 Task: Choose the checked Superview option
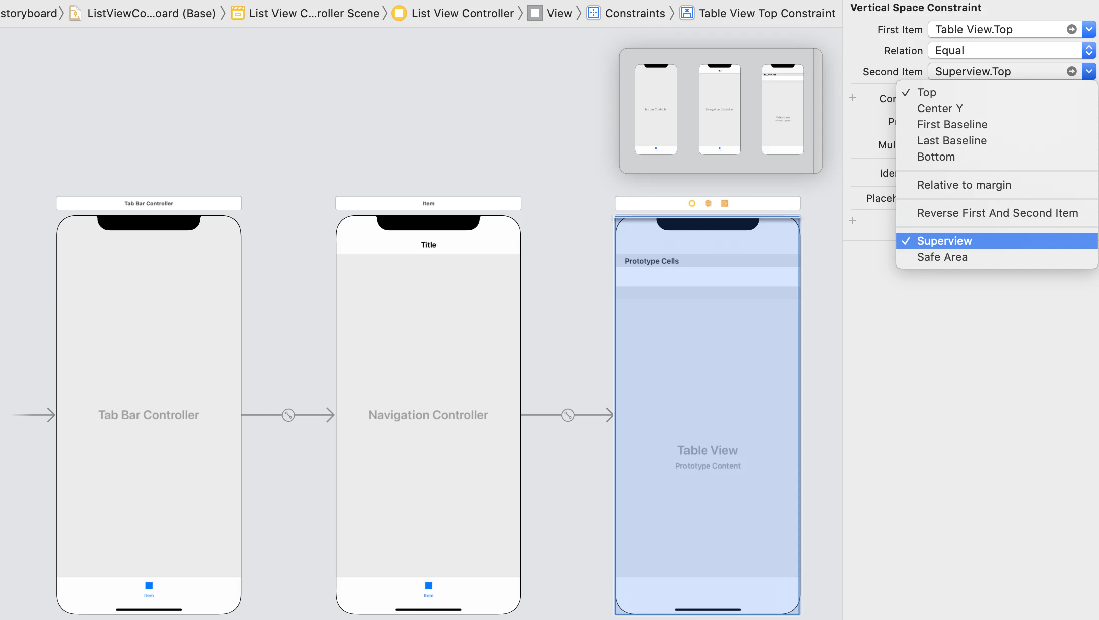point(944,241)
